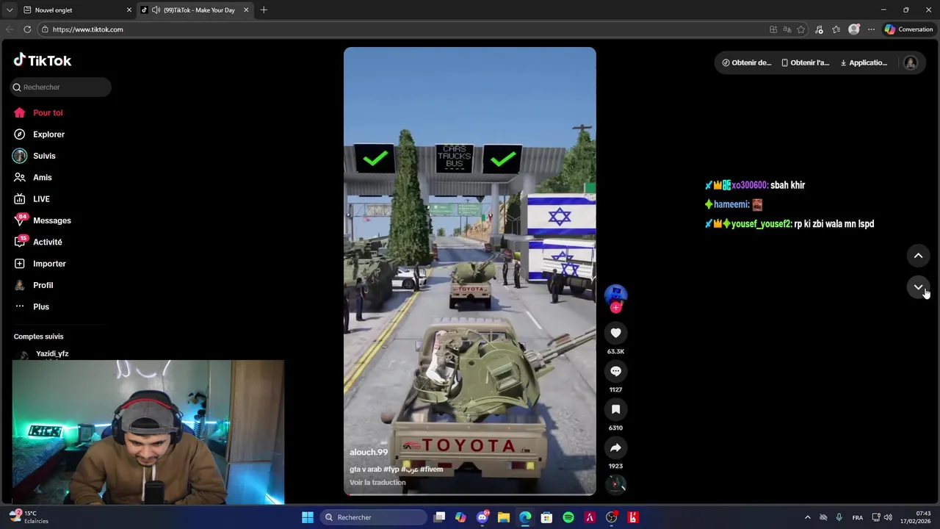Image resolution: width=940 pixels, height=529 pixels.
Task: Click the app install icon in address bar
Action: [773, 29]
